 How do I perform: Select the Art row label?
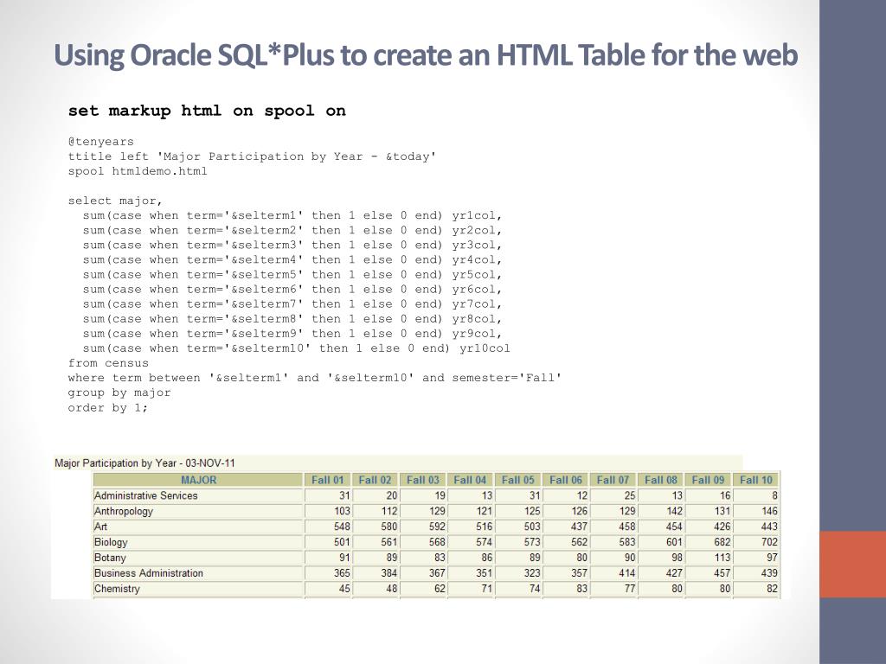(x=100, y=527)
